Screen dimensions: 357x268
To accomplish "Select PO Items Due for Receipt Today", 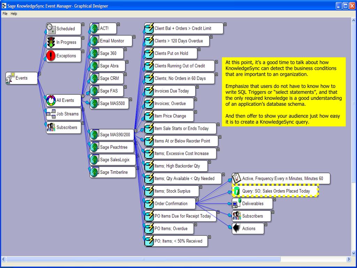I will coord(180,216).
